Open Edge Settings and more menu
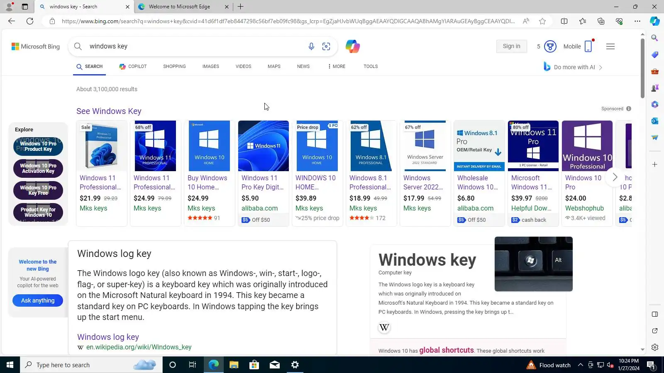This screenshot has height=373, width=664. pos(637,21)
